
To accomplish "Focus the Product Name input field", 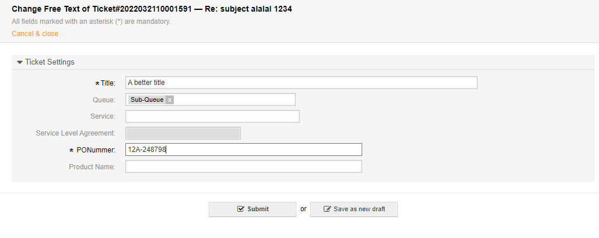I will (x=243, y=166).
